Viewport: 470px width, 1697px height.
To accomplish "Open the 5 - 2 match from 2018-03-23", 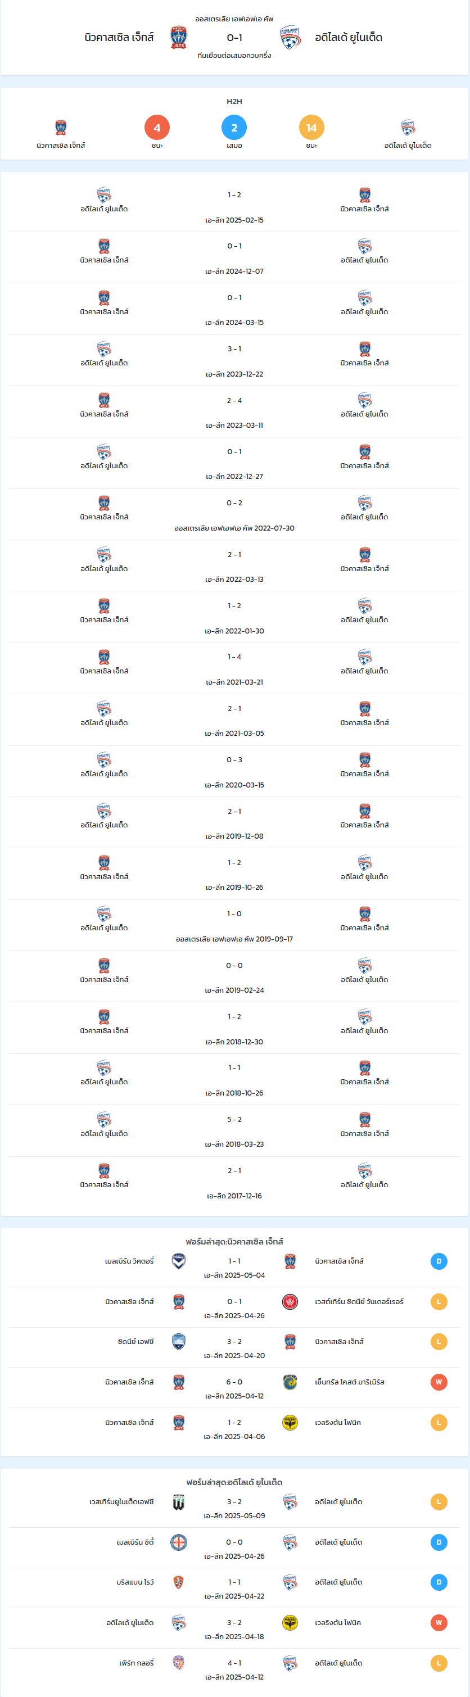I will [234, 1131].
